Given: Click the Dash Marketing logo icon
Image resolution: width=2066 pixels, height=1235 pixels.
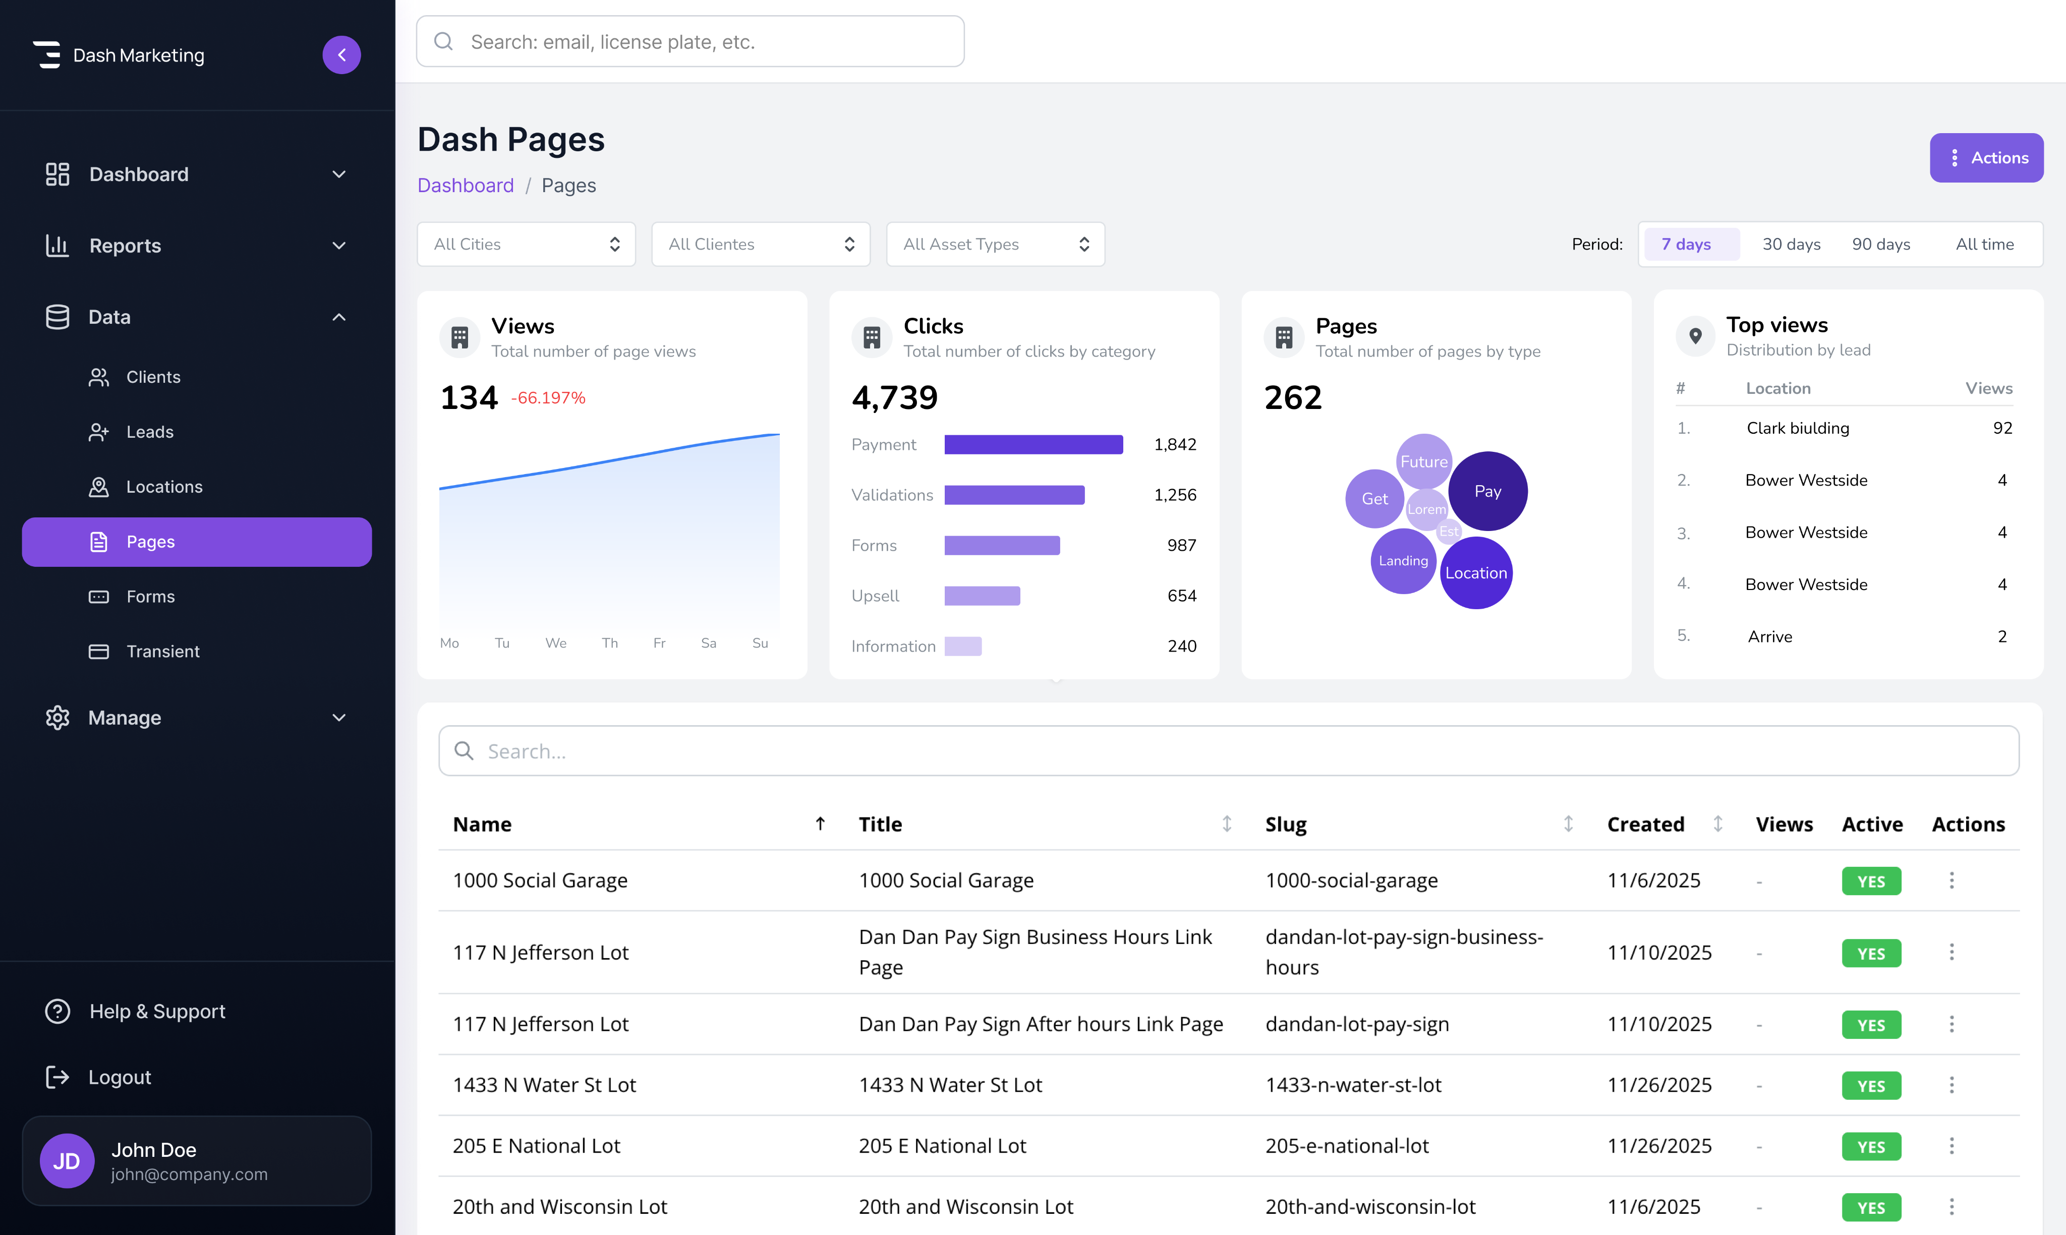Looking at the screenshot, I should click(x=47, y=55).
